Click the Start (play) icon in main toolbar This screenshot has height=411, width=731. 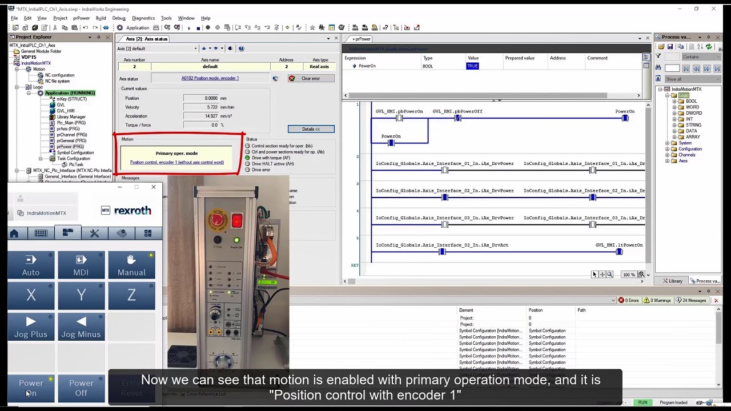coord(189,27)
